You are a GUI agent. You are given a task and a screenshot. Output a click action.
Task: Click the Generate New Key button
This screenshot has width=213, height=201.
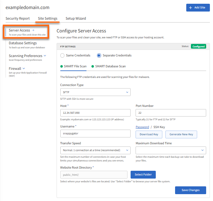[181, 134]
